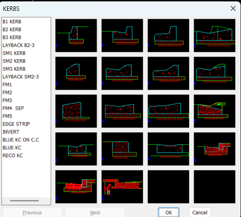
Task: Select the LAYBACK SM2-3 preview thumbnail
Action: [214, 73]
